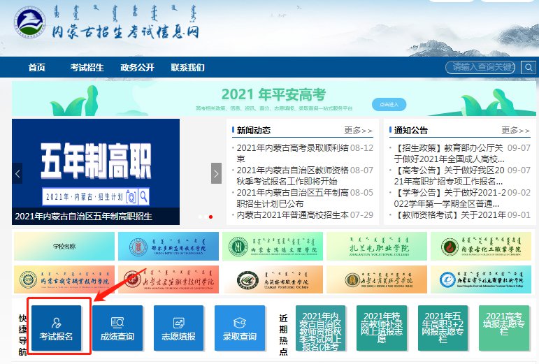The image size is (539, 364).
Task: Click the 志愿填报 quick-nav tile
Action: tap(178, 328)
